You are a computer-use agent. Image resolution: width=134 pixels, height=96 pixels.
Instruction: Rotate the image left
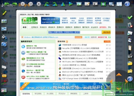click(x=47, y=4)
